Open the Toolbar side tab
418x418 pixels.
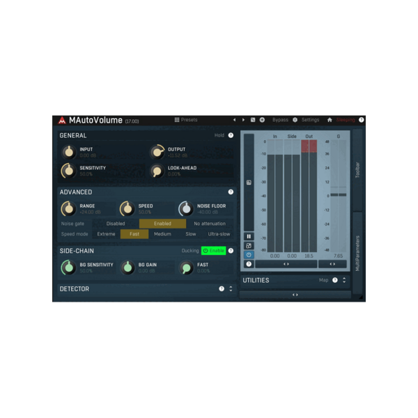(x=357, y=170)
